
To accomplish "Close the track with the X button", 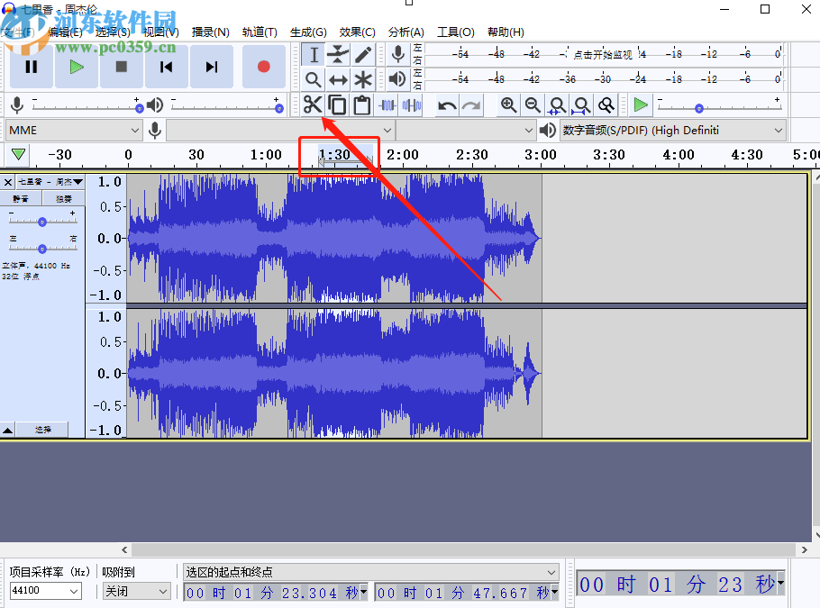I will (x=8, y=182).
